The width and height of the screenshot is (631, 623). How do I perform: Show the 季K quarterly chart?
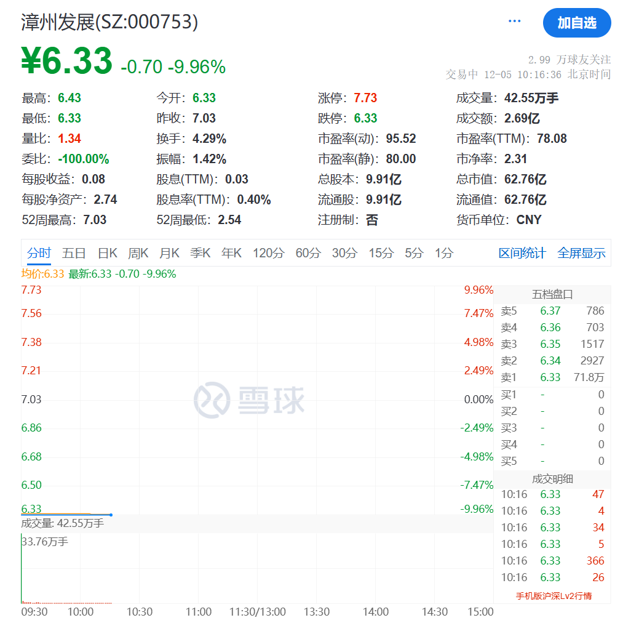click(x=200, y=253)
